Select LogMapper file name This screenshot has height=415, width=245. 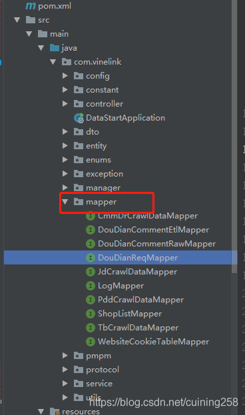(x=121, y=286)
